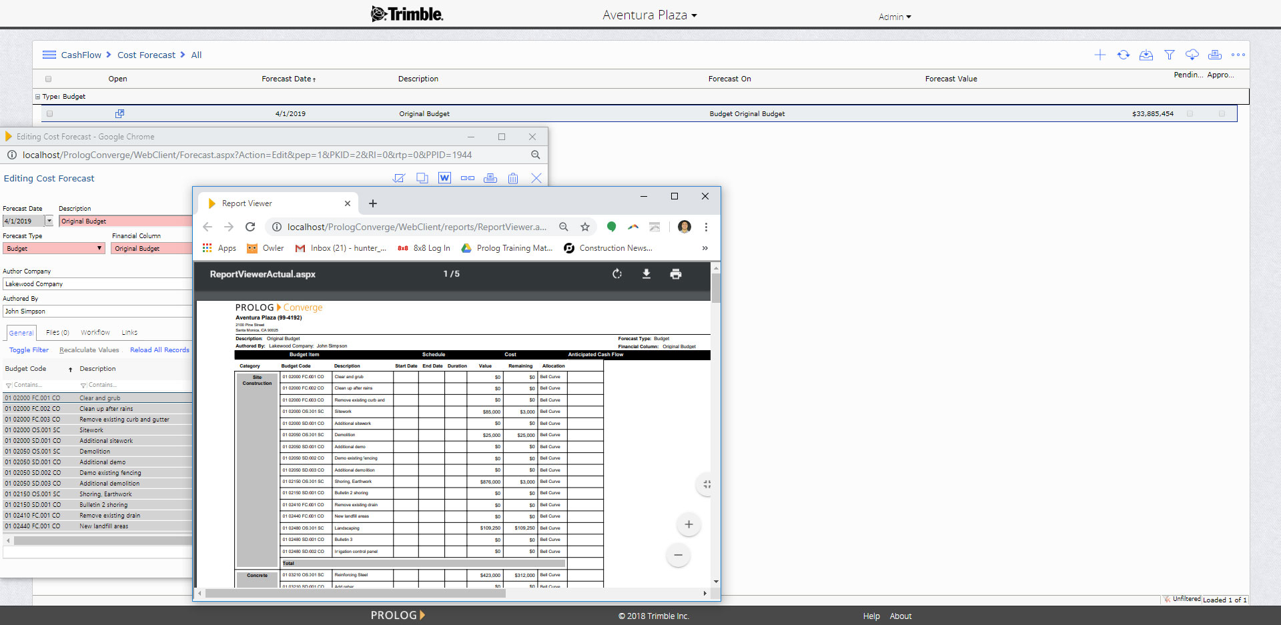The height and width of the screenshot is (625, 1281).
Task: Toggle the Pending checkbox for Original Budget
Action: (1190, 114)
